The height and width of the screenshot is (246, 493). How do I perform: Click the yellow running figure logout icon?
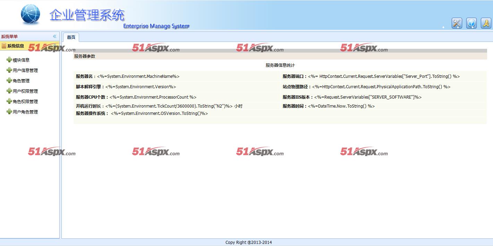click(486, 23)
